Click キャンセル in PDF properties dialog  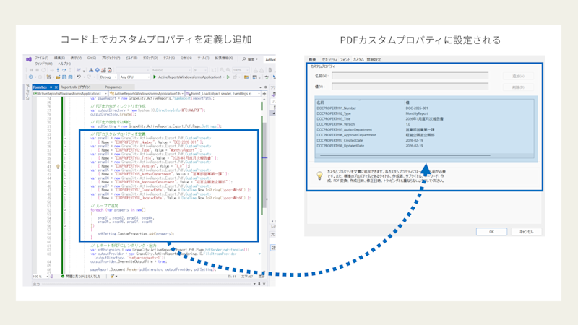click(x=526, y=231)
